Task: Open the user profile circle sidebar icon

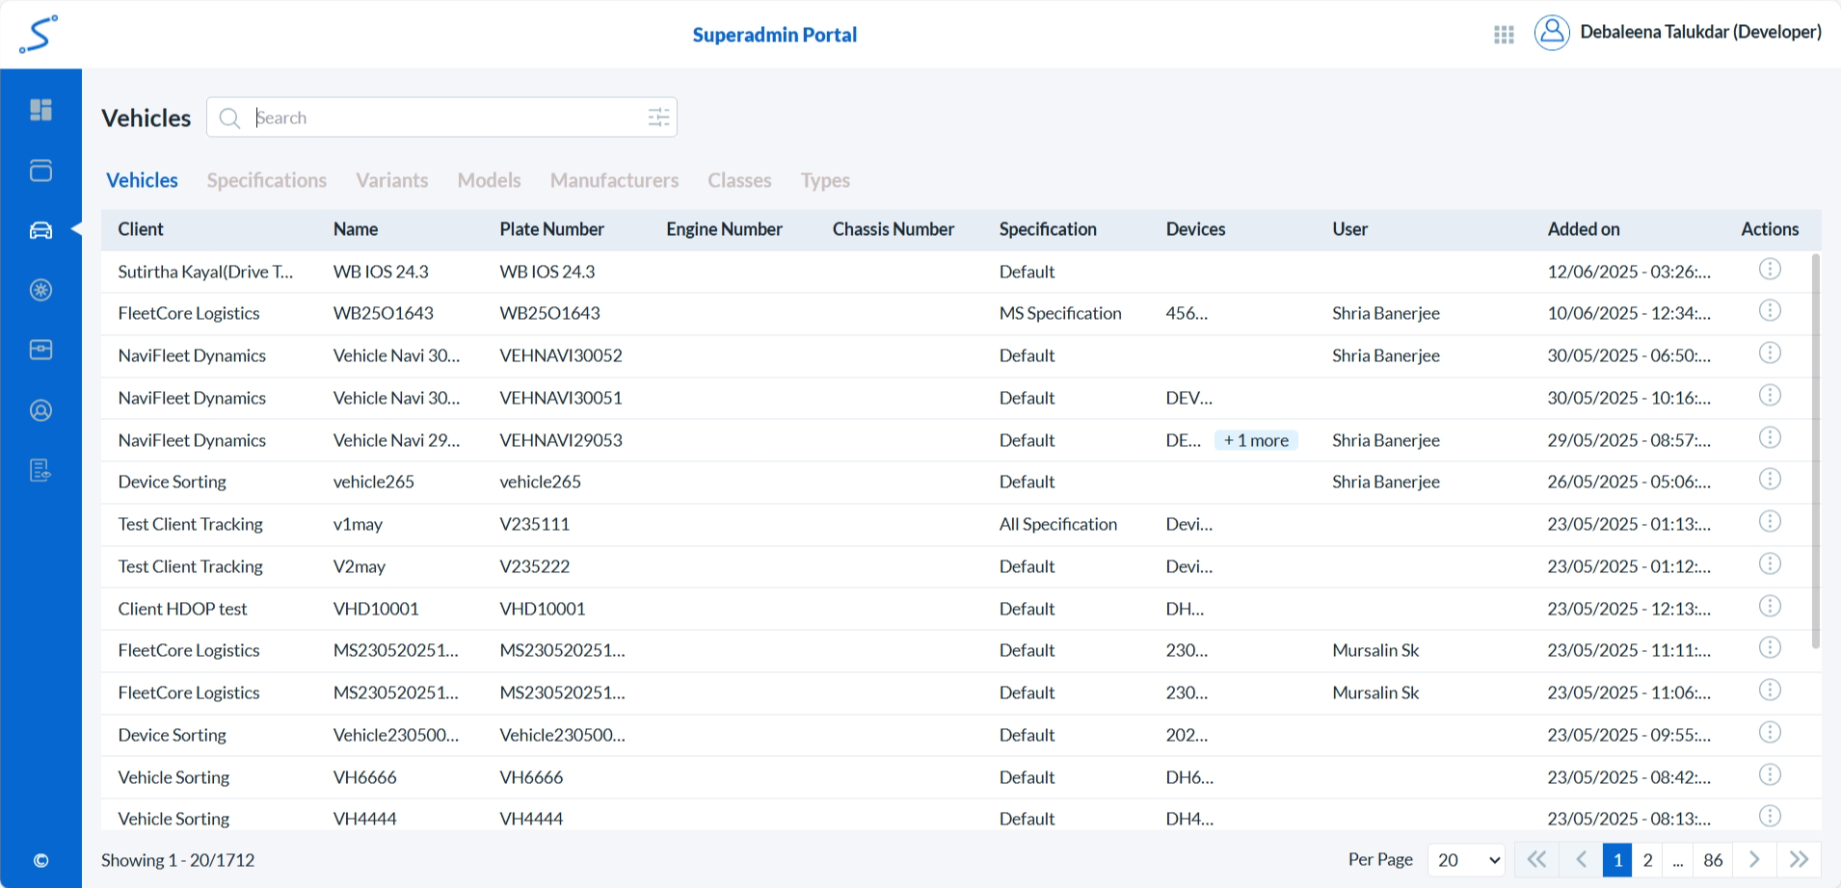Action: coord(40,410)
